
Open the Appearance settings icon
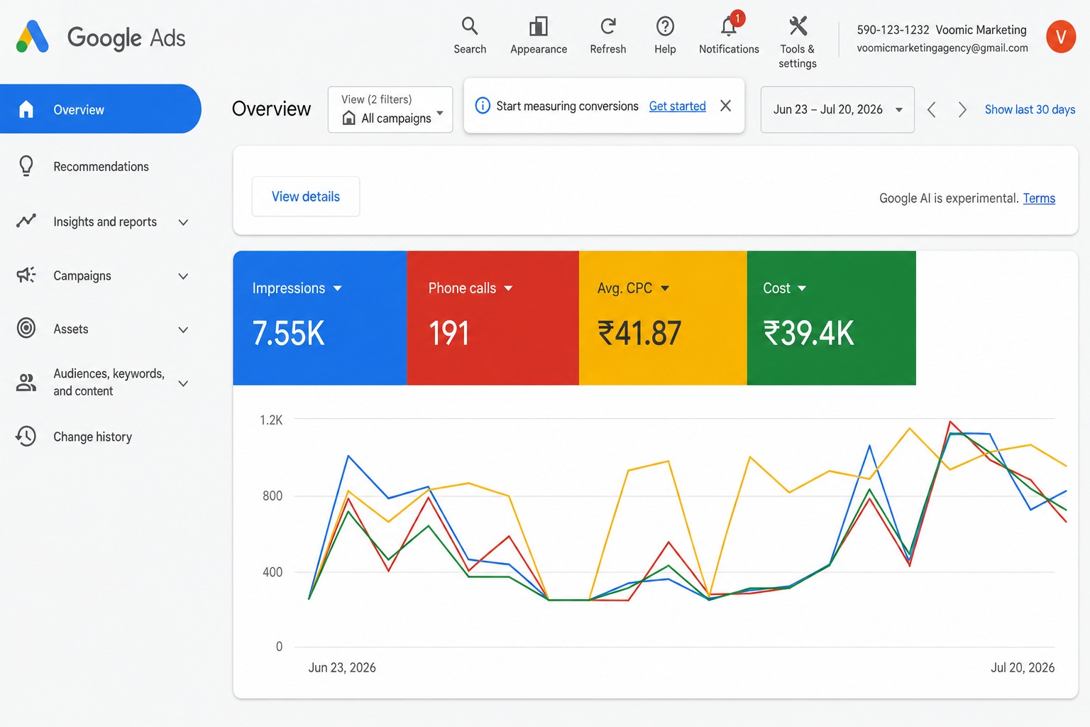[539, 26]
